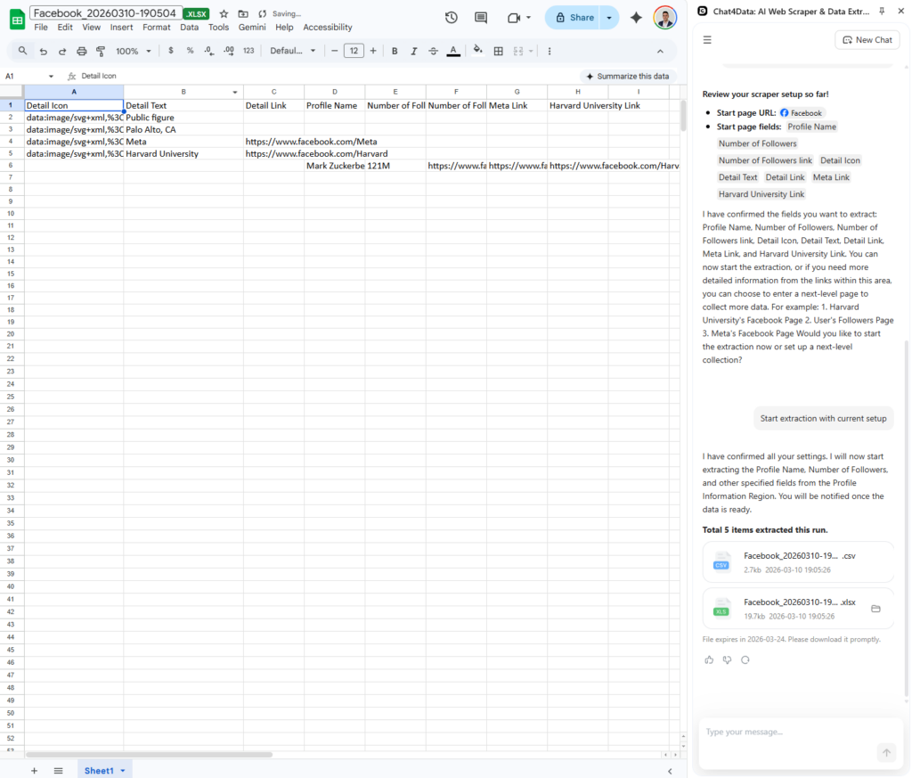Increase font size
Viewport: 912px width, 778px height.
[373, 51]
